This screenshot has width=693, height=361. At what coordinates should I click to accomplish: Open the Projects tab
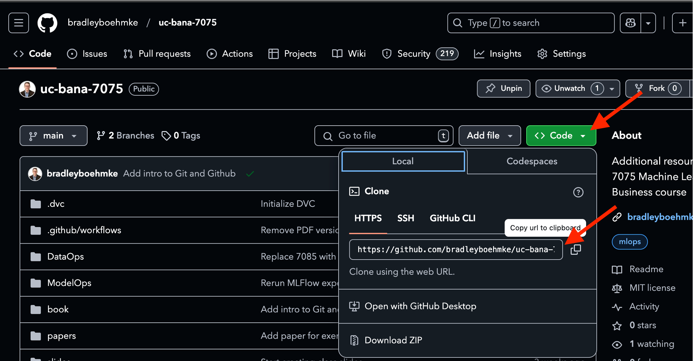tap(292, 54)
